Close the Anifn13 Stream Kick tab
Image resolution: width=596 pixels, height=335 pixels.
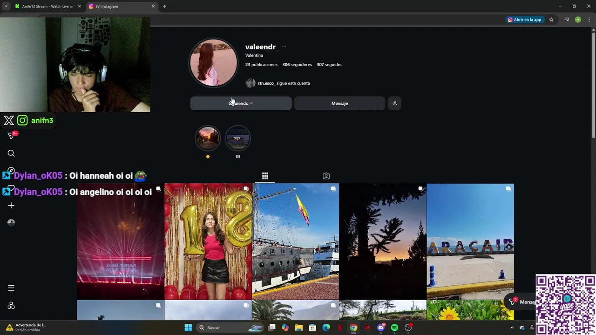click(79, 7)
